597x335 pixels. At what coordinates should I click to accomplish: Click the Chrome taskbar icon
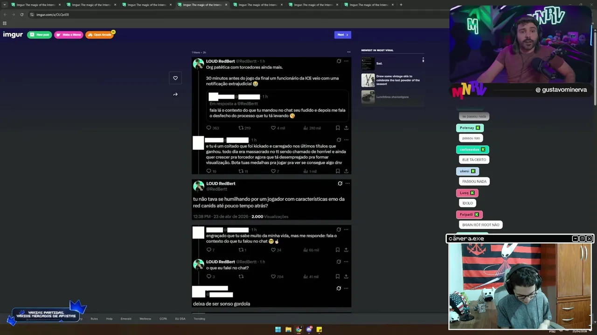click(x=298, y=329)
